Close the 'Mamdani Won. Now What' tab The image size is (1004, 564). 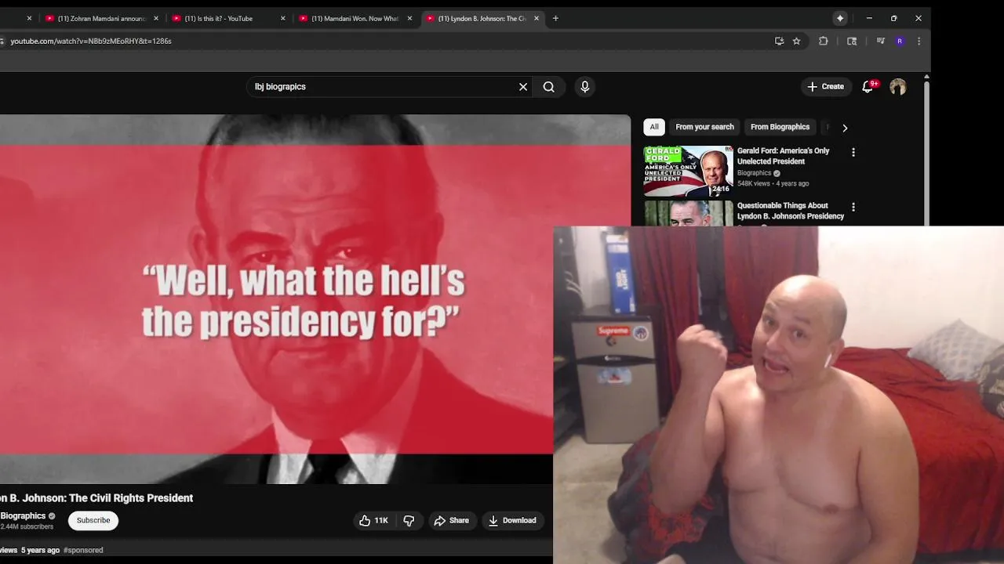pos(409,18)
